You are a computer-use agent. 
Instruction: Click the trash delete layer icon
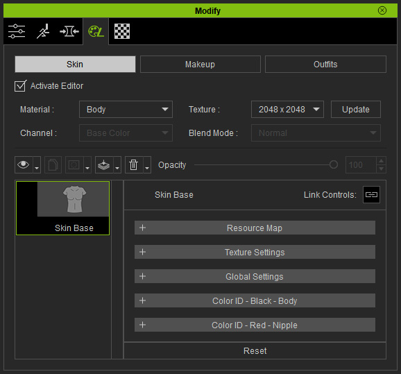[134, 164]
